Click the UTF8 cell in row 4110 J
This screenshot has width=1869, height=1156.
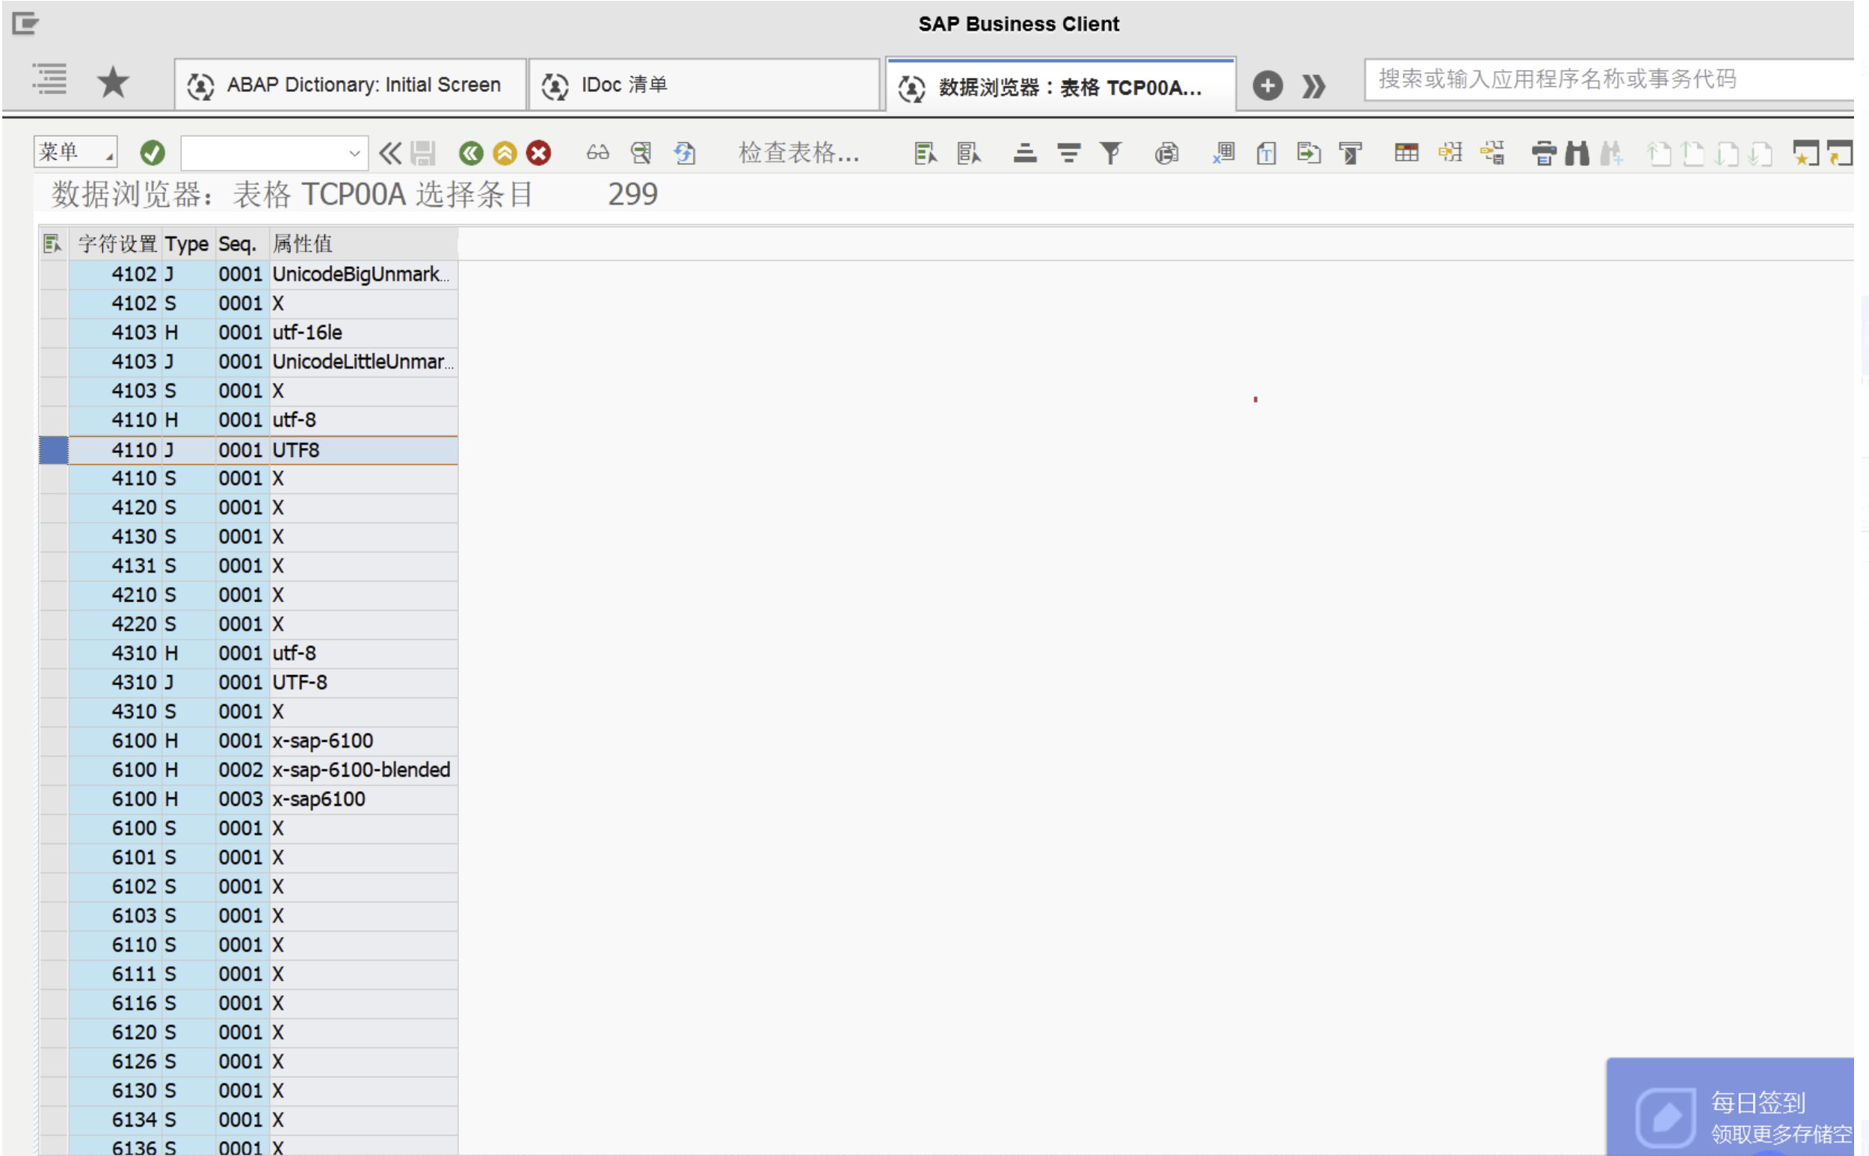[x=363, y=450]
